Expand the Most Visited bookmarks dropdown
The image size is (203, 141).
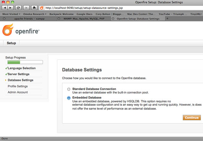pos(11,14)
